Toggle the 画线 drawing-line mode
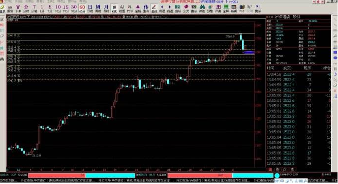The height and width of the screenshot is (184, 338). (x=154, y=9)
